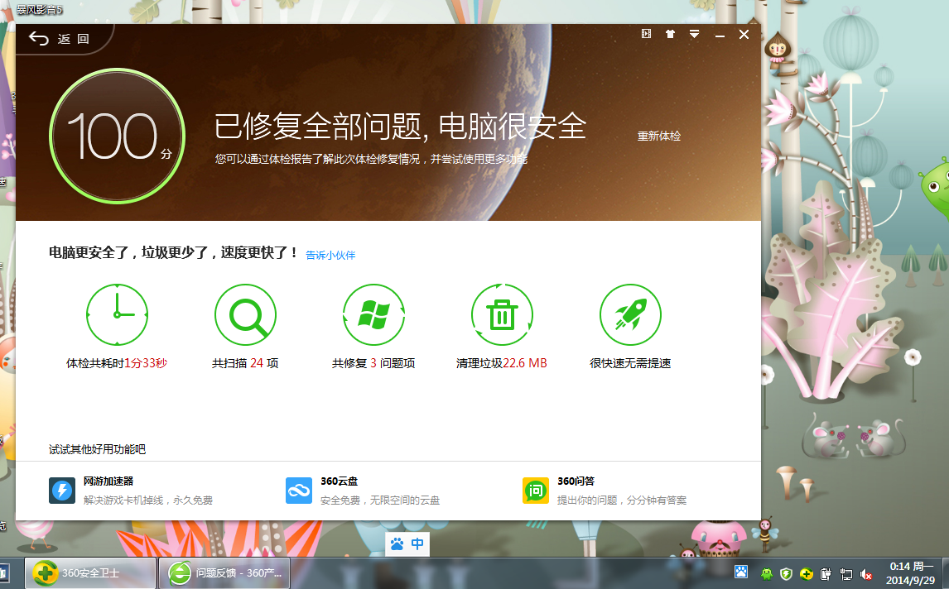This screenshot has height=589, width=949.
Task: Click the 体检共耗时1分33秒 text
Action: tap(117, 363)
